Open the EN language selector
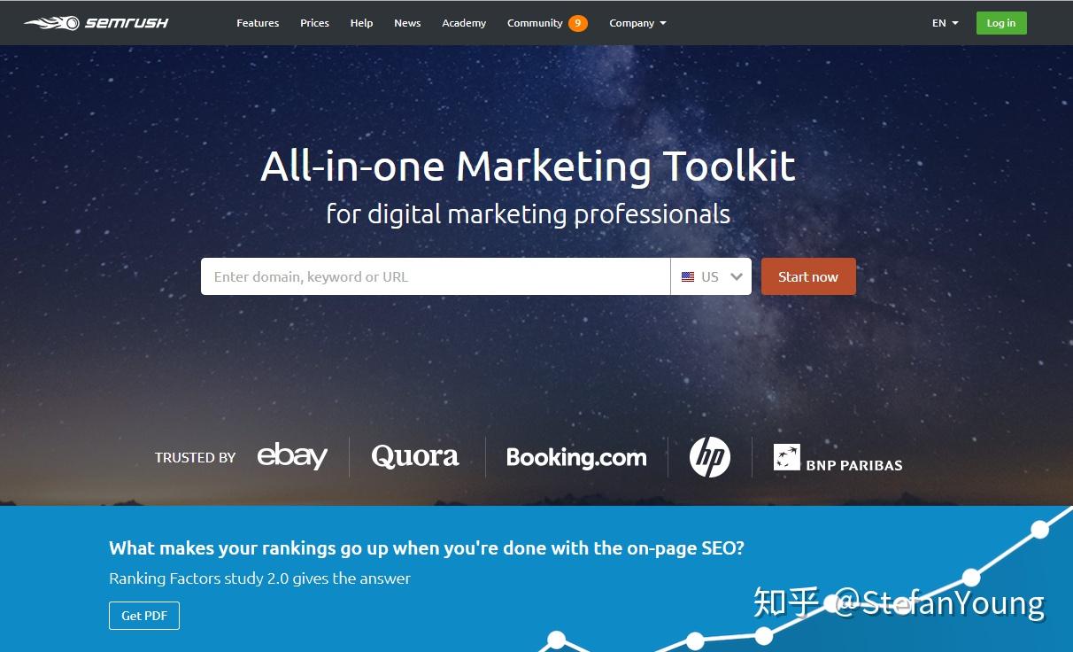The image size is (1073, 652). tap(945, 23)
